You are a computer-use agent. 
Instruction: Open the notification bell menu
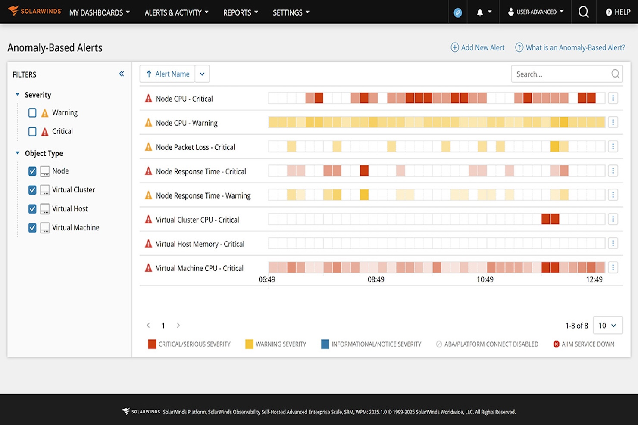pyautogui.click(x=481, y=12)
